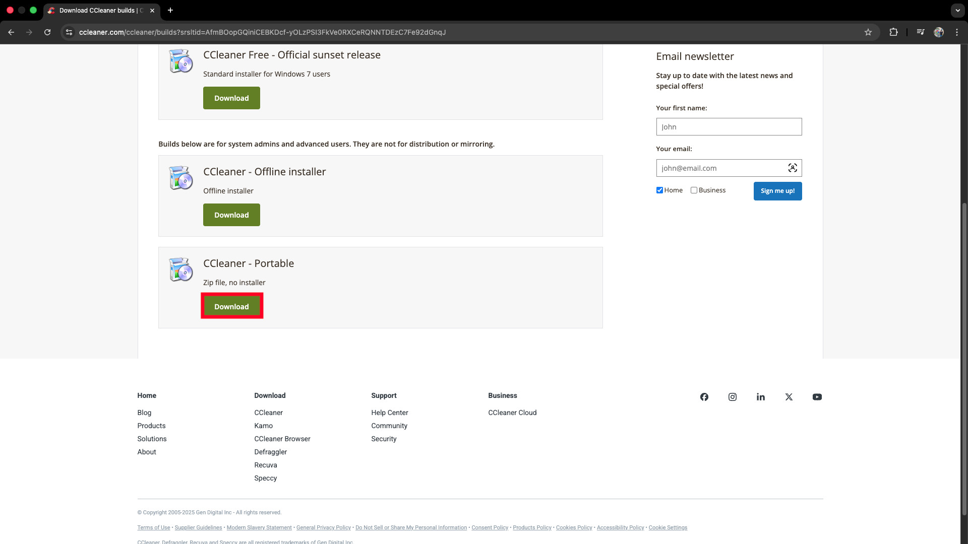Download the CCleaner Offline installer
This screenshot has height=544, width=968.
231,215
